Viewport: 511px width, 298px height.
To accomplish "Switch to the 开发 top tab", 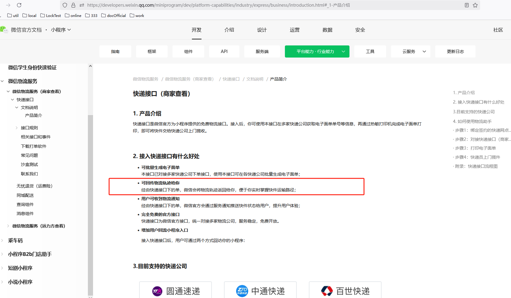I will point(196,30).
